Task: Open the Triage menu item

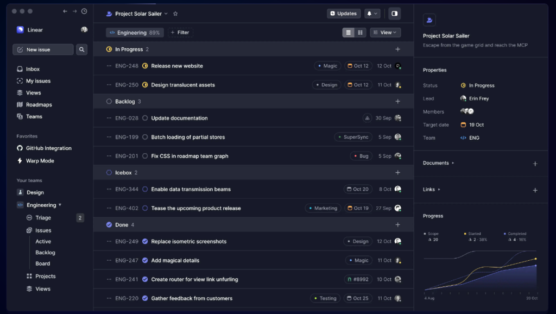Action: (42, 217)
